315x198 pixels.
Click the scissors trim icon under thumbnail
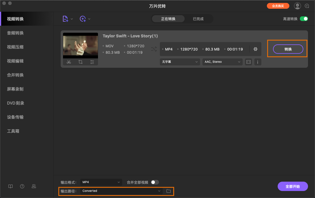[69, 62]
